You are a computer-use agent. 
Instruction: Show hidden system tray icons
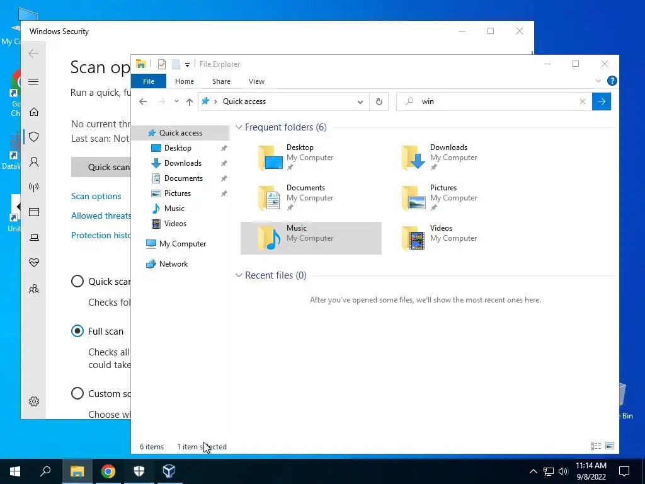(533, 471)
